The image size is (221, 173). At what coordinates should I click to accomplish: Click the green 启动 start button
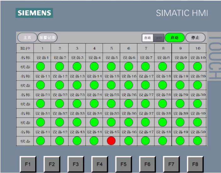tap(174, 38)
